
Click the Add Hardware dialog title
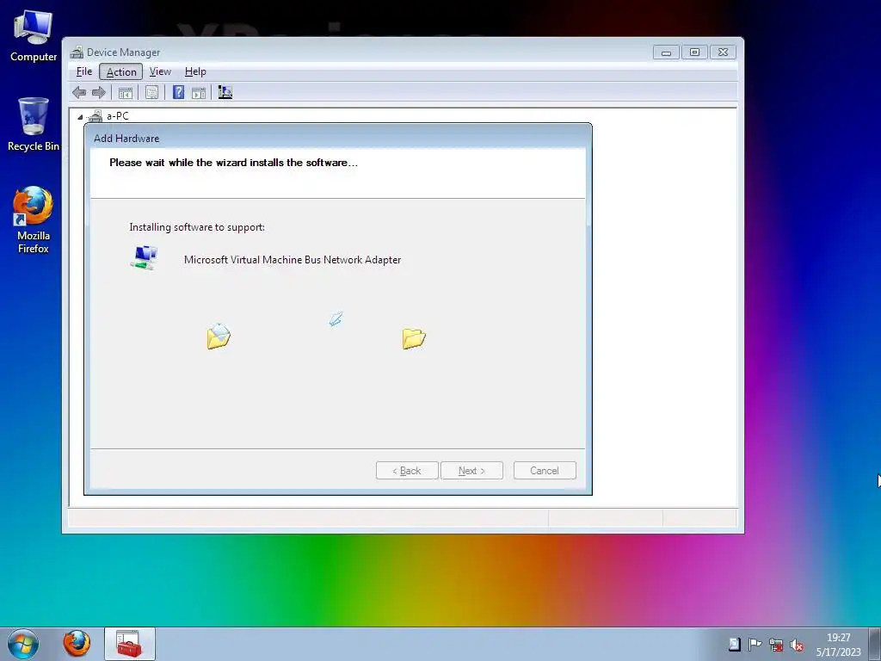click(x=126, y=139)
